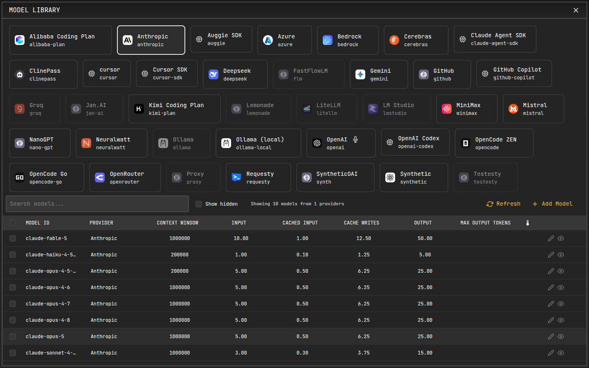Toggle visibility of claude-haiku-4-5 model
This screenshot has height=368, width=589.
[x=561, y=255]
